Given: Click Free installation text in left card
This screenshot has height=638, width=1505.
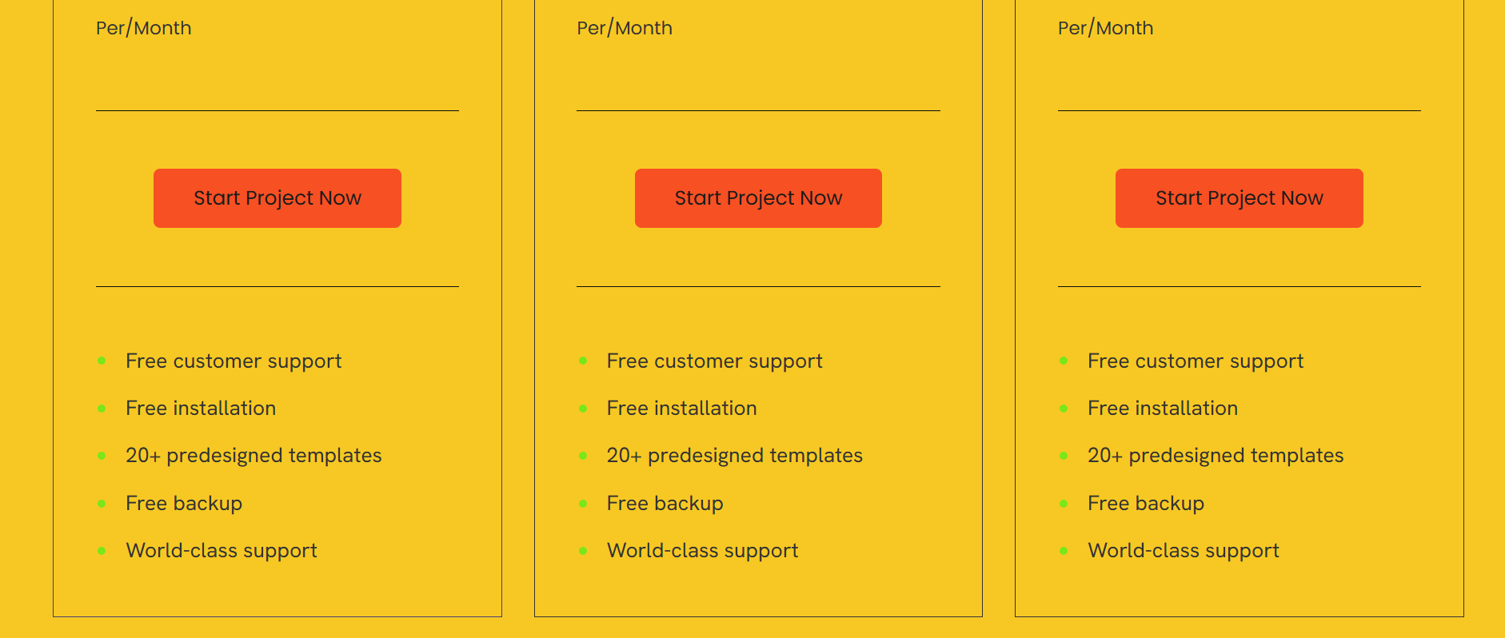Looking at the screenshot, I should pos(201,408).
